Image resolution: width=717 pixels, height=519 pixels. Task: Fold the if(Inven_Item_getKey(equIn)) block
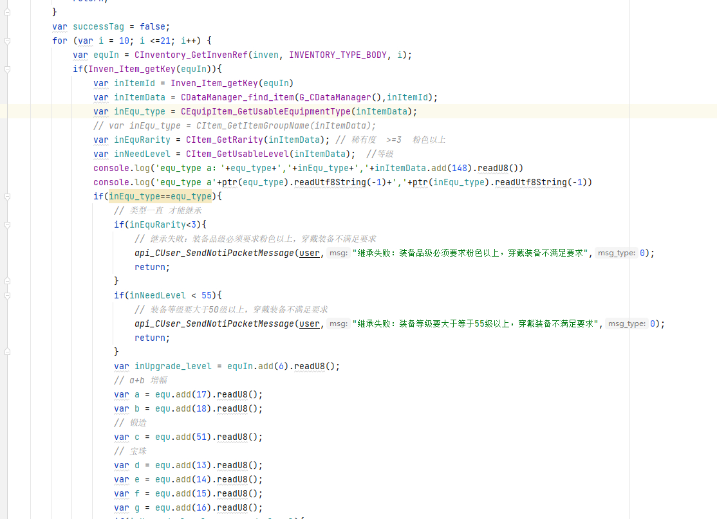pyautogui.click(x=7, y=69)
